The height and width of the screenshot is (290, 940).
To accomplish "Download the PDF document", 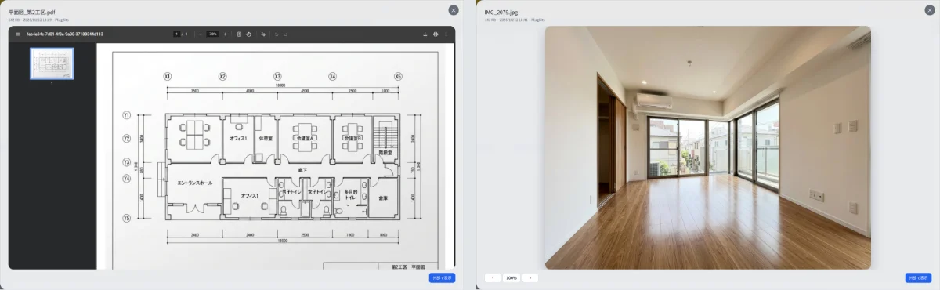I will [x=425, y=34].
